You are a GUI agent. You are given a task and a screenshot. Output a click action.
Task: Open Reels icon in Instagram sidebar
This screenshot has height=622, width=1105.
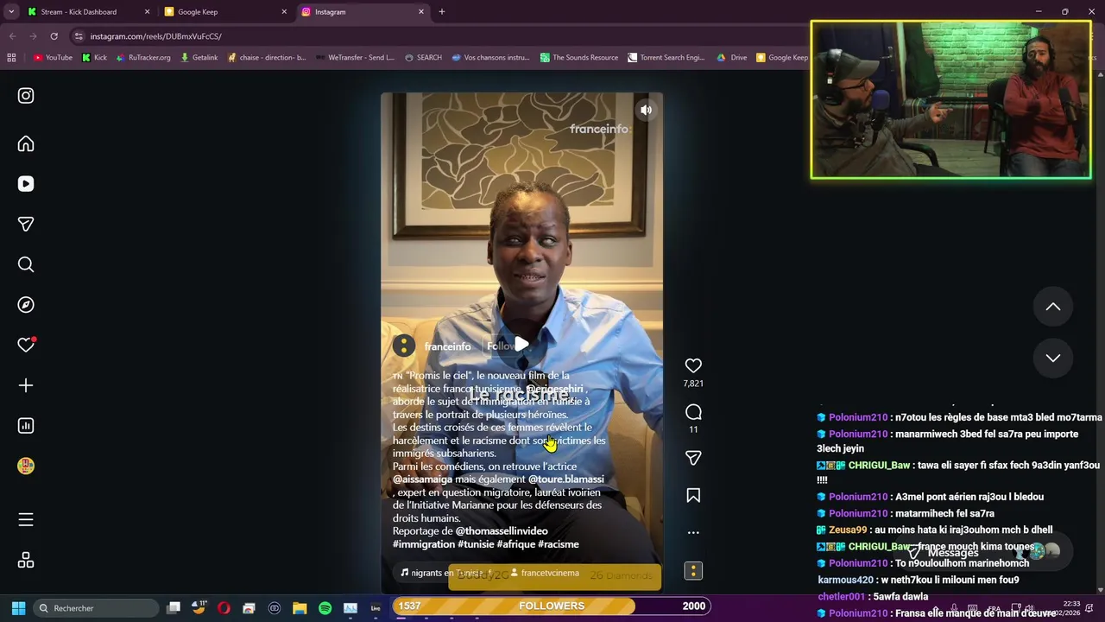[x=26, y=184]
